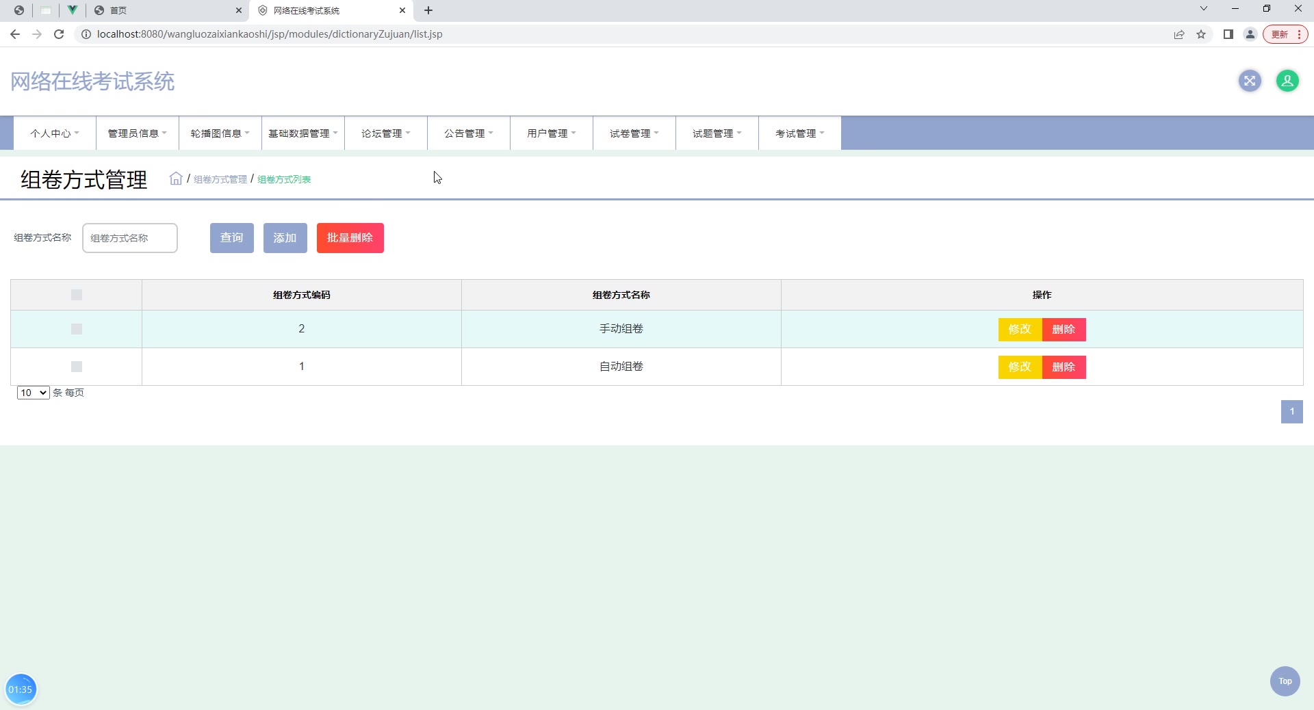Open browser side panel icon

pos(1228,34)
